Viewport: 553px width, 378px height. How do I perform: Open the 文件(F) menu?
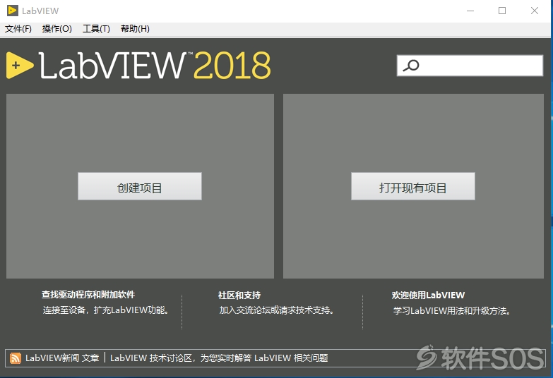click(x=18, y=28)
